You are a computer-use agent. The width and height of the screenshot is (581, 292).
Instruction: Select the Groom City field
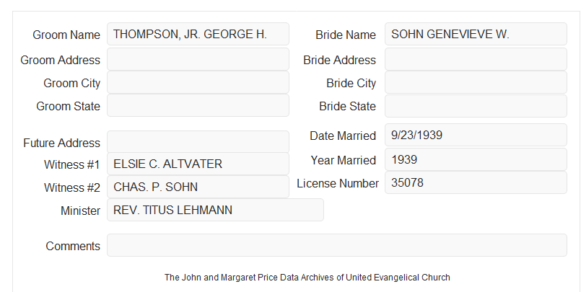point(198,82)
